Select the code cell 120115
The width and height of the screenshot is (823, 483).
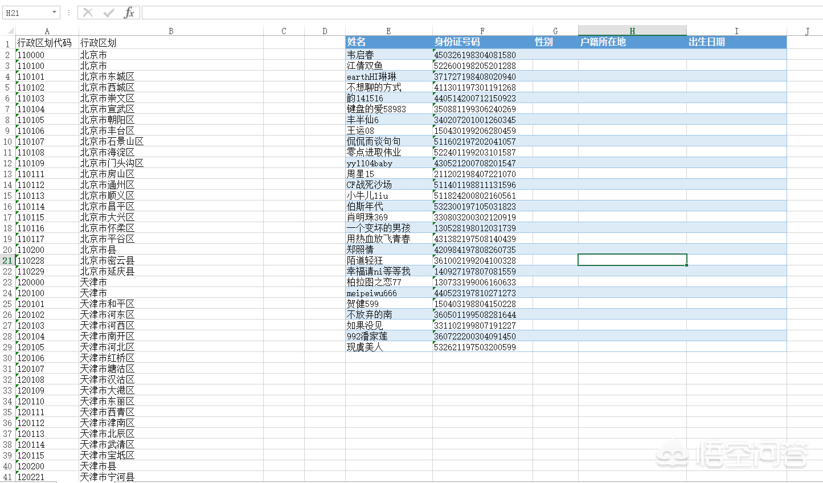click(47, 455)
